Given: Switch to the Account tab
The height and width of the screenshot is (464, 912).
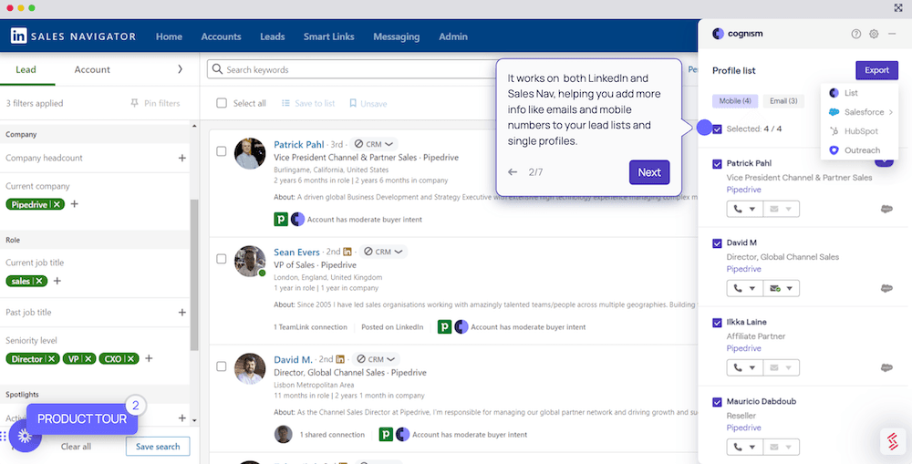Looking at the screenshot, I should click(92, 69).
